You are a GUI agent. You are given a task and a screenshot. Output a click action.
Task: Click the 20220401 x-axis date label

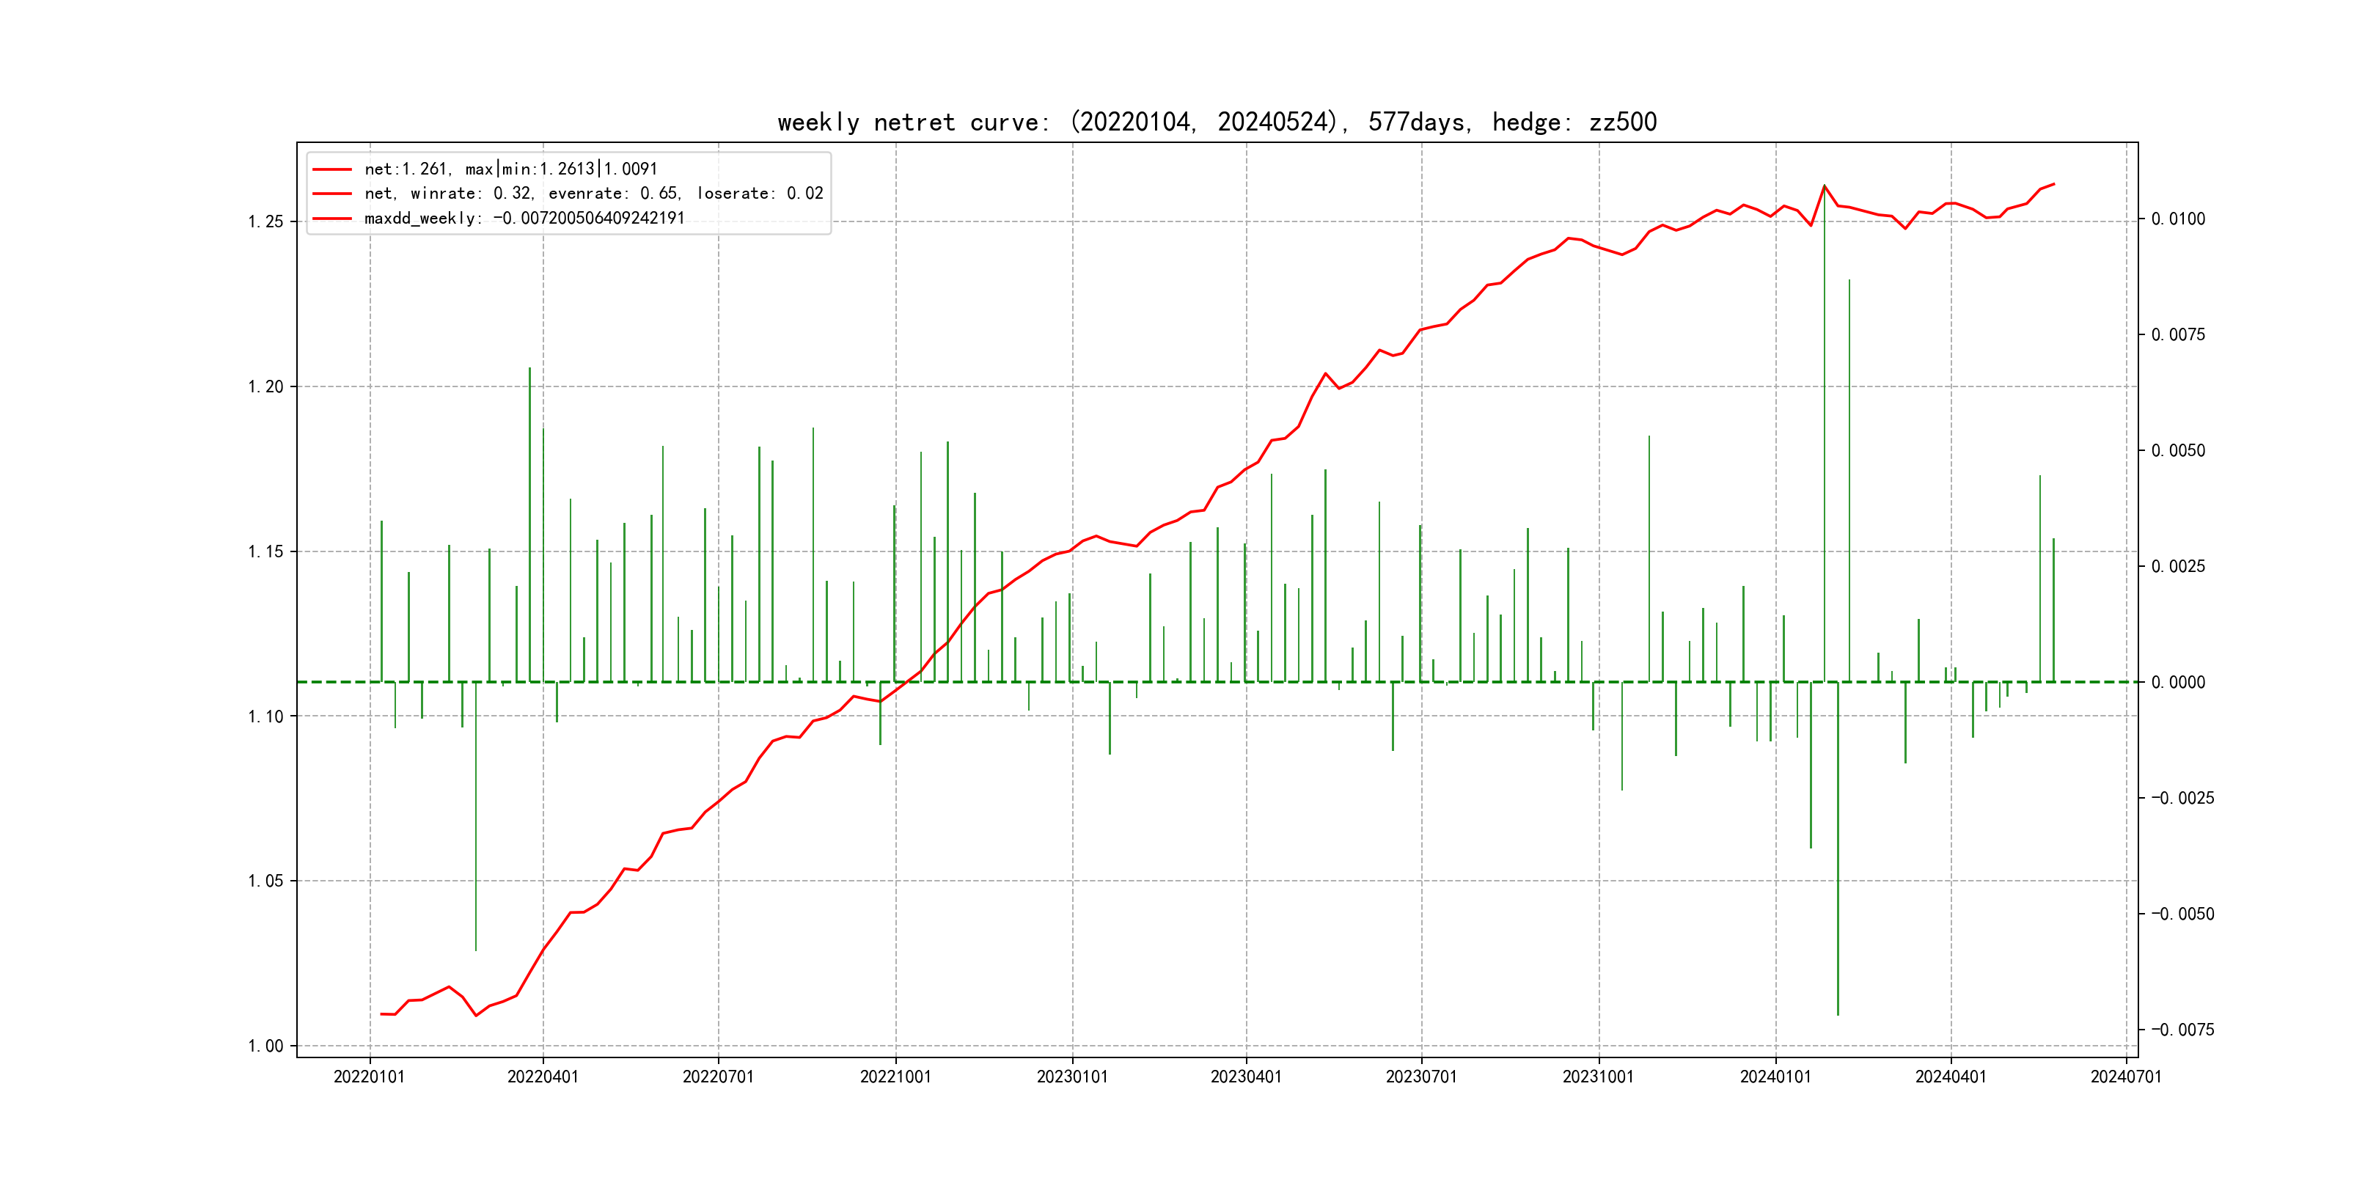pos(543,1077)
